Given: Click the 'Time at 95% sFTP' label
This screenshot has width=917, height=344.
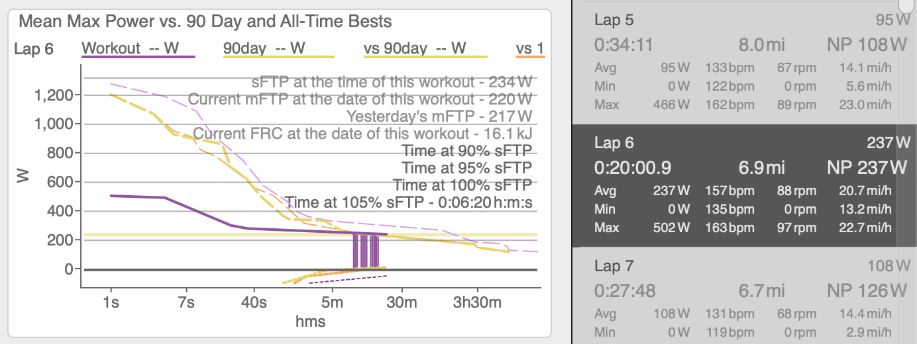Looking at the screenshot, I should click(x=466, y=167).
